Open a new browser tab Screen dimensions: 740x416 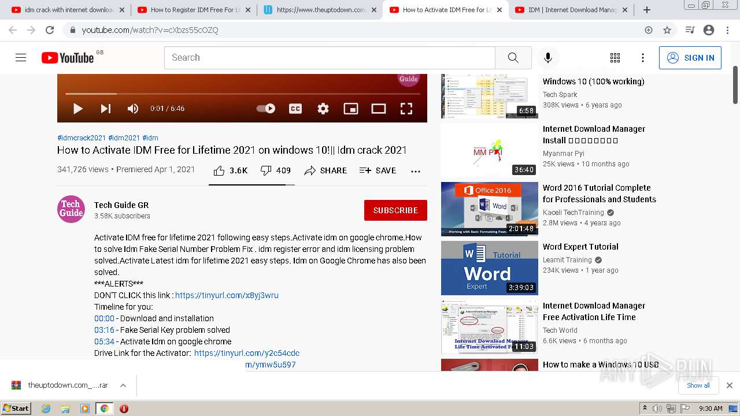[x=647, y=10]
